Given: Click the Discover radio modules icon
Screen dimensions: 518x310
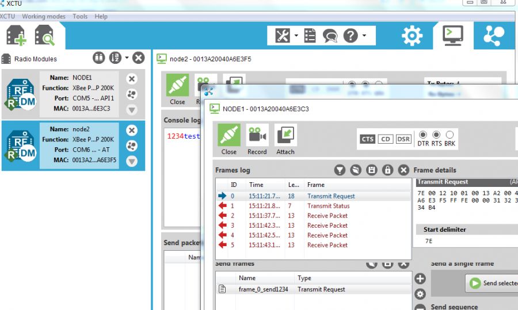Looking at the screenshot, I should click(44, 35).
